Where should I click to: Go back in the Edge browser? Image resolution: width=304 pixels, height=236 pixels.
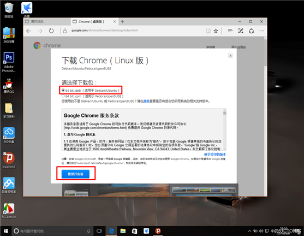[29, 31]
